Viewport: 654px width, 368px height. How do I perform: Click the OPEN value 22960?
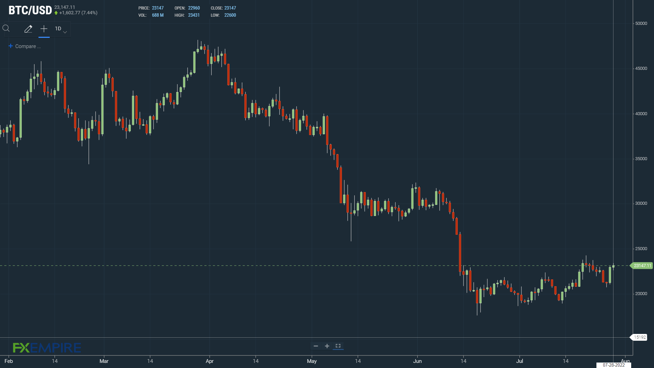coord(194,8)
